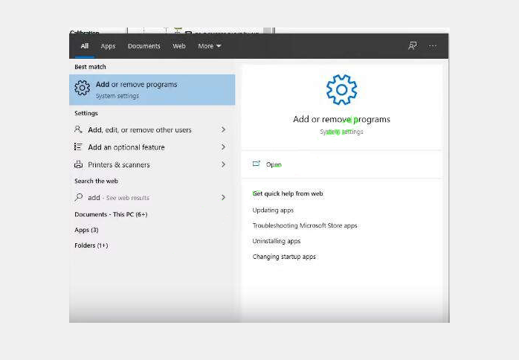Click the feedback icon in search header
519x360 pixels.
413,45
